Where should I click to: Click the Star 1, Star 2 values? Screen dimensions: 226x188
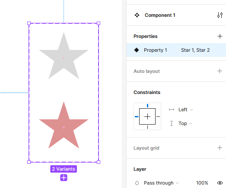pyautogui.click(x=195, y=50)
